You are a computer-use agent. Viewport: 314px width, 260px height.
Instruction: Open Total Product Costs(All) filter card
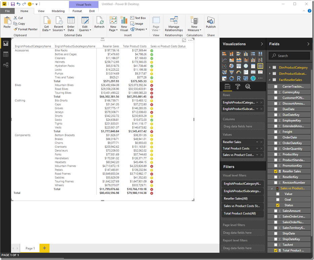click(242, 214)
